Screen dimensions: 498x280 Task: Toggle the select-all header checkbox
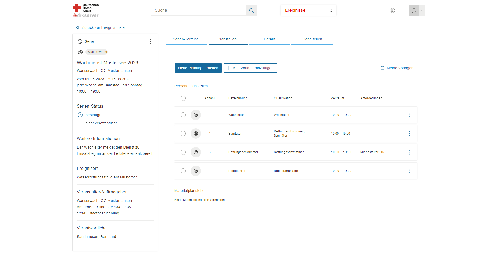pos(183,98)
